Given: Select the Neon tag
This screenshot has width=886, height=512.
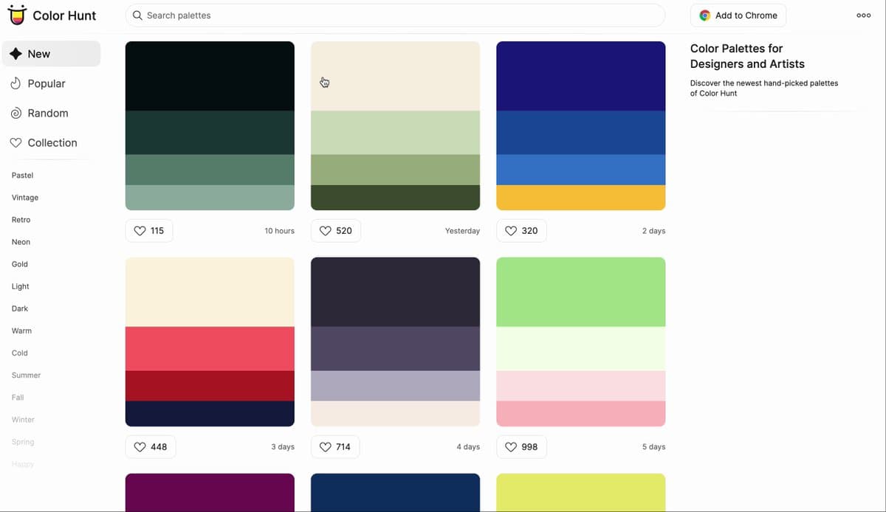Looking at the screenshot, I should coord(21,242).
